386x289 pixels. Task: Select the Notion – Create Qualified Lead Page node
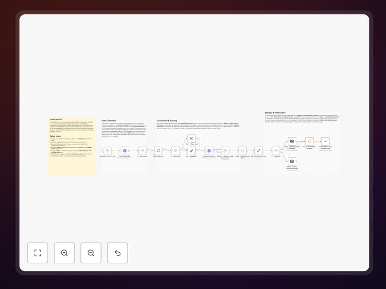pos(292,141)
